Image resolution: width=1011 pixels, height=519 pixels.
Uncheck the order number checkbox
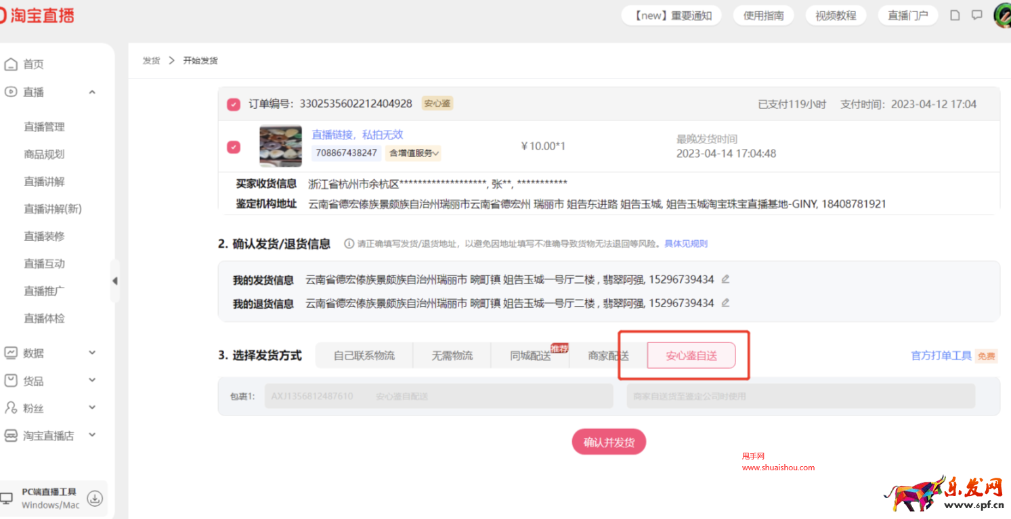click(x=234, y=104)
